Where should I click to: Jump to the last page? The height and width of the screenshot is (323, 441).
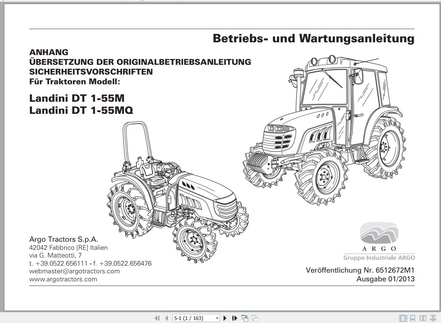tap(234, 318)
